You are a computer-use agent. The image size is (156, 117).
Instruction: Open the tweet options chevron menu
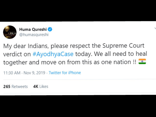pos(155,28)
